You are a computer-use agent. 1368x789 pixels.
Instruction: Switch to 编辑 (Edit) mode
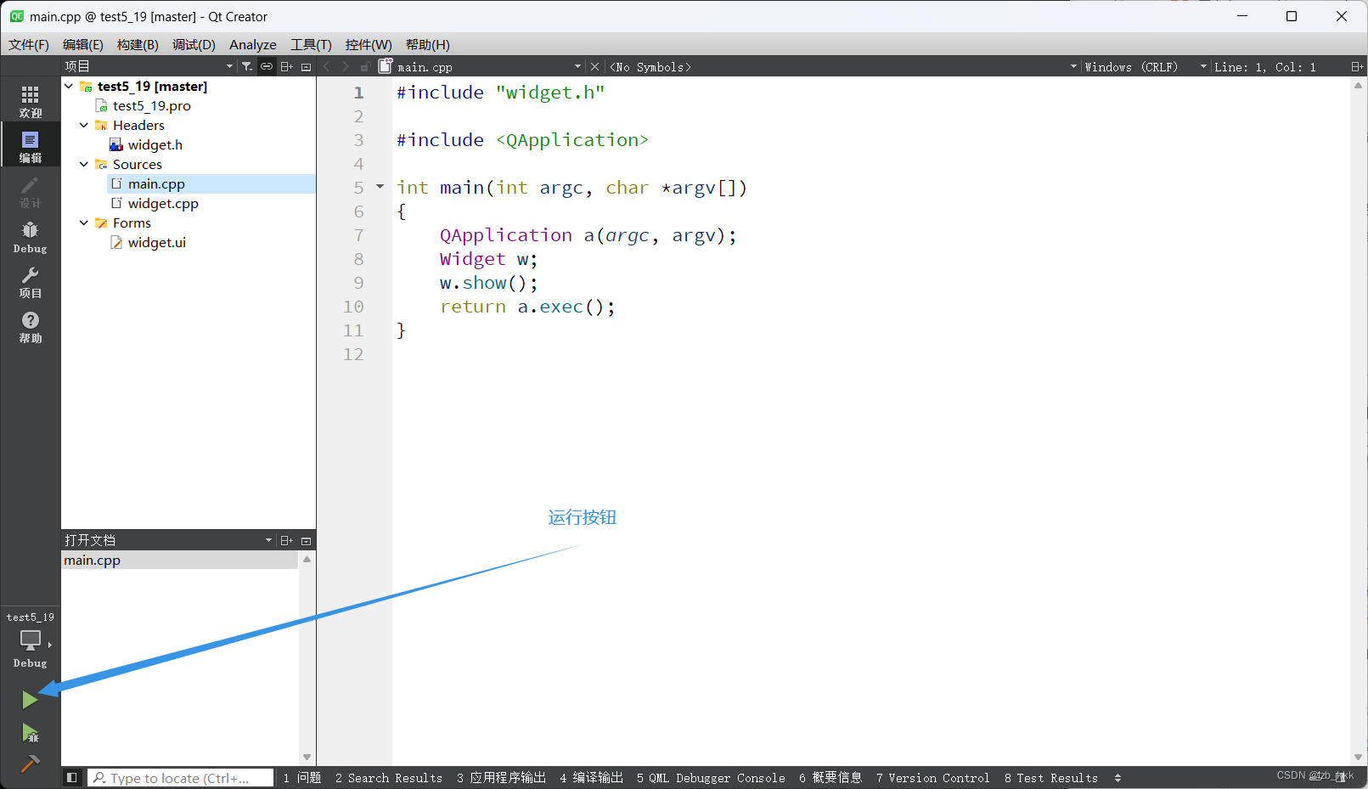[x=31, y=146]
